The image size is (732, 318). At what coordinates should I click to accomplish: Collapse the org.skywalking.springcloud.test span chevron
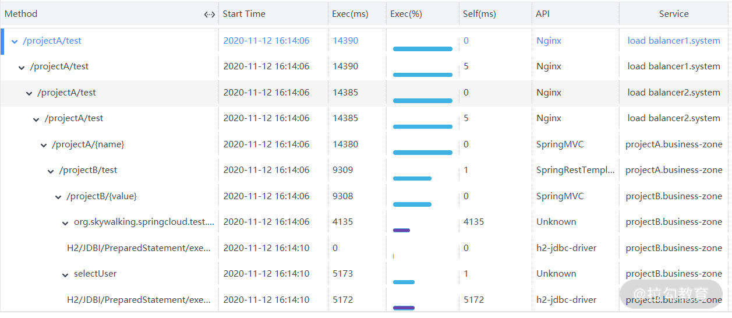click(x=65, y=223)
